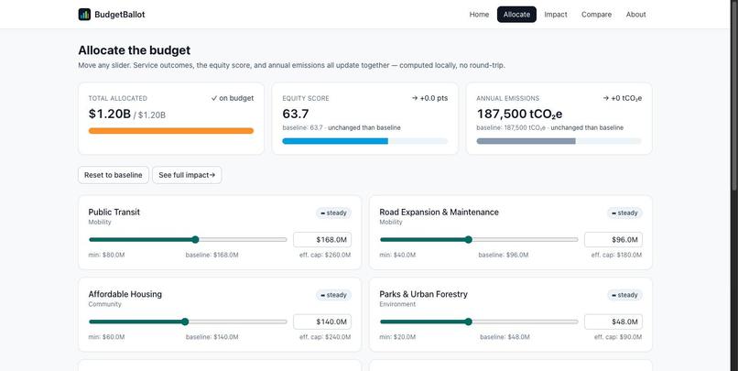Click the min: $40.0M label
This screenshot has height=371, width=738.
(x=397, y=256)
